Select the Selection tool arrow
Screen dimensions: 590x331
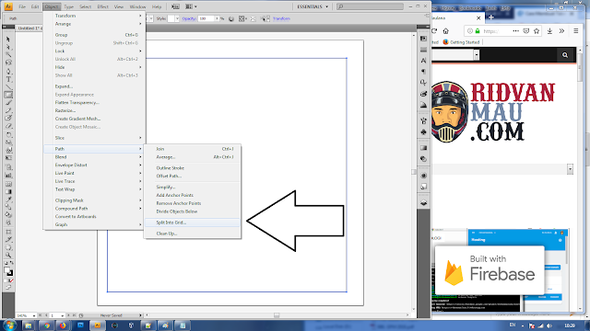point(8,40)
